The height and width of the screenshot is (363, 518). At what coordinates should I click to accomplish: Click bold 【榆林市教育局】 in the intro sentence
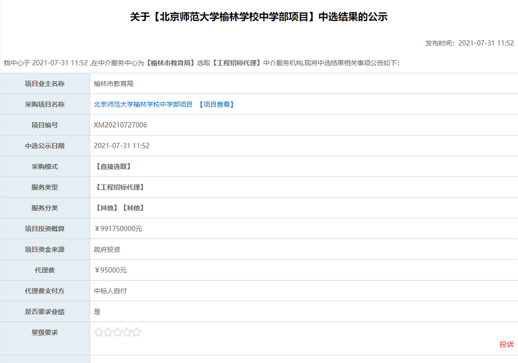[x=171, y=63]
